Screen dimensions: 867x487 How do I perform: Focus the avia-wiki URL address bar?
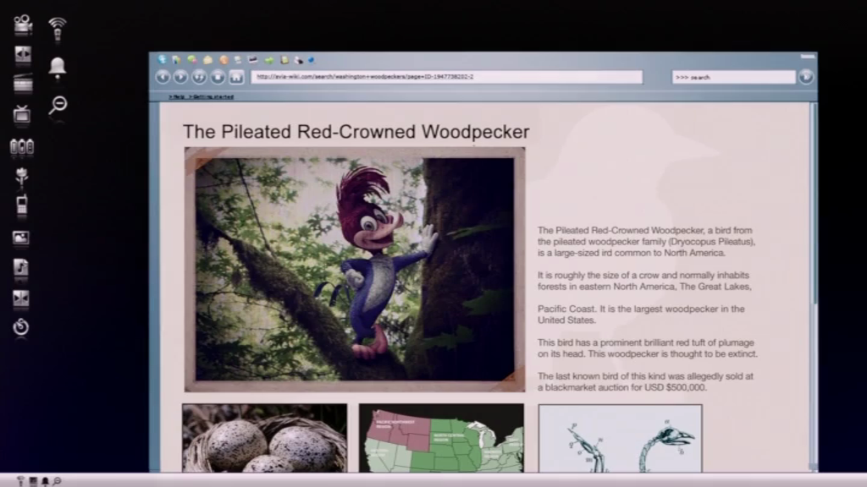(447, 77)
